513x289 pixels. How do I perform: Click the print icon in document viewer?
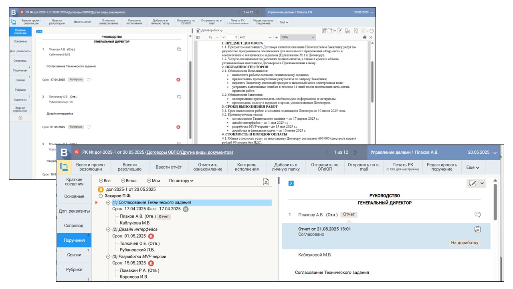click(365, 37)
